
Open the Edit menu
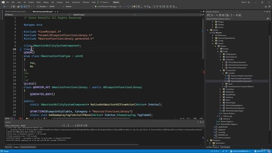tap(13, 2)
